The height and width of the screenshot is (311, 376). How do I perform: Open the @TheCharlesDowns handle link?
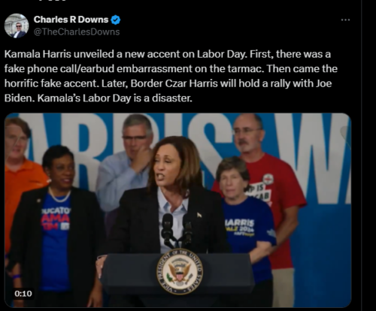pos(77,32)
